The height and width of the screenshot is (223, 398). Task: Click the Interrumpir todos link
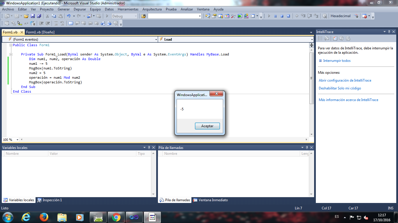(337, 61)
